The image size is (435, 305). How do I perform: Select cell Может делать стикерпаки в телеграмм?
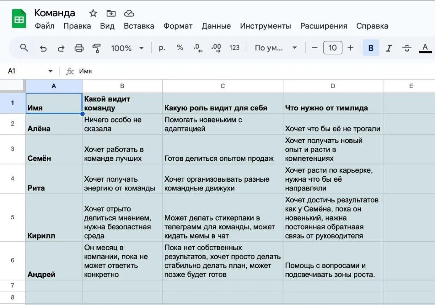point(222,218)
